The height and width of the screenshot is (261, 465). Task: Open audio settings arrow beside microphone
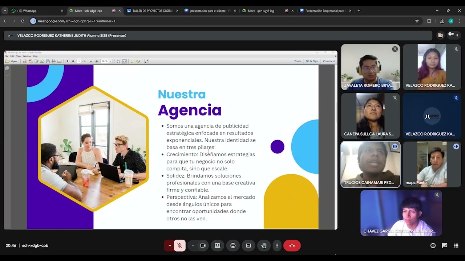tap(169, 245)
